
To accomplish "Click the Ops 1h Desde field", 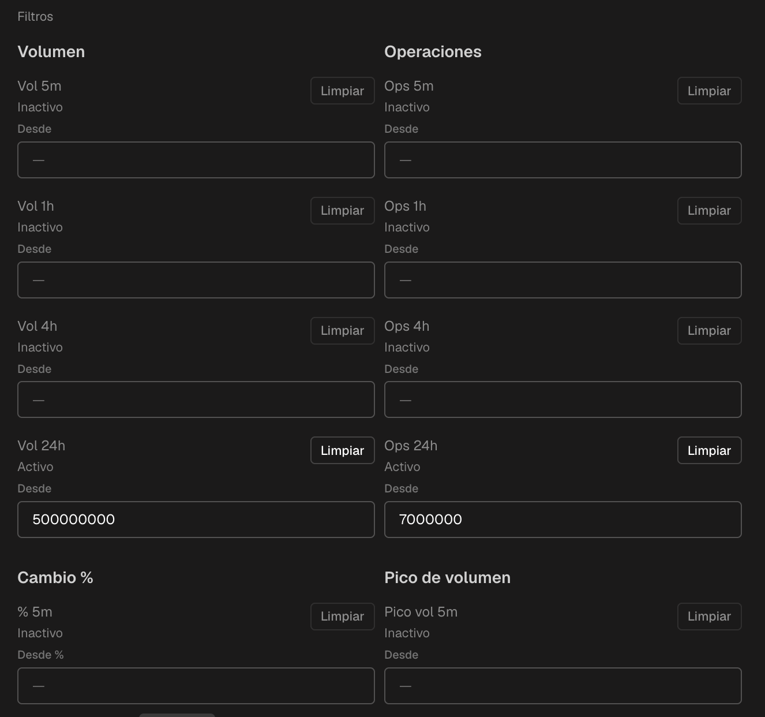I will pos(563,280).
